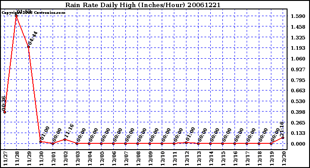Select the 12/12 date label
The image size is (310, 168).
pos(187,159)
